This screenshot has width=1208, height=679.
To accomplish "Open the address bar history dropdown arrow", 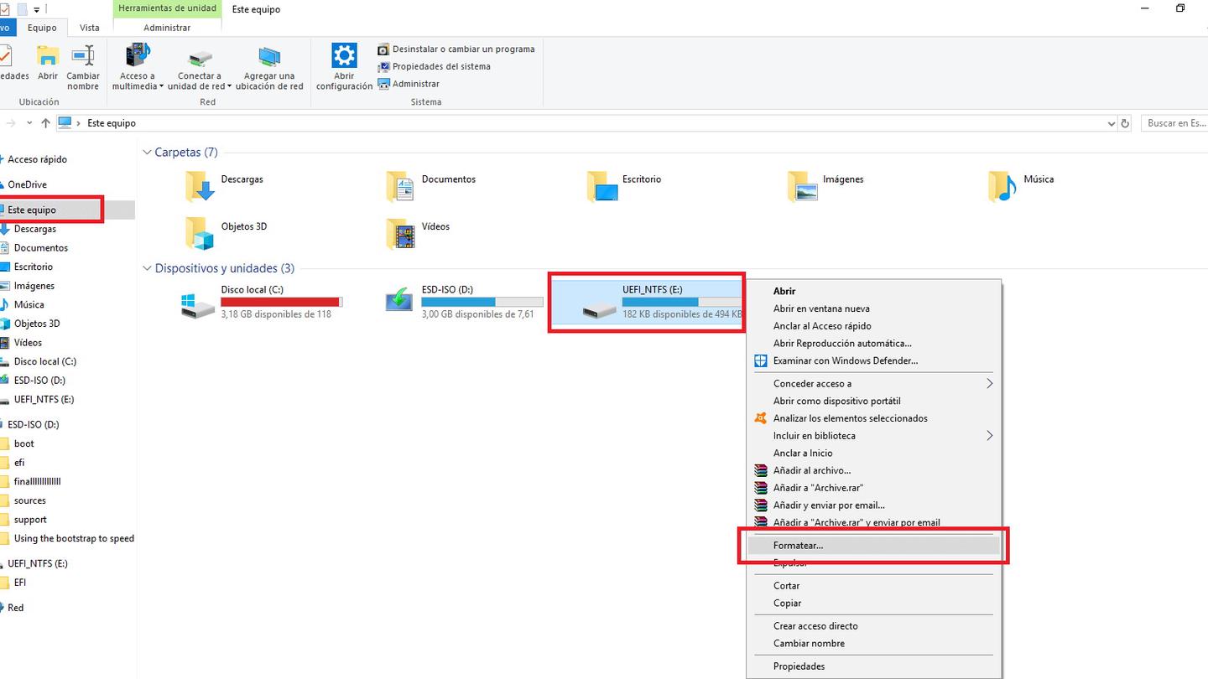I will pyautogui.click(x=1112, y=122).
